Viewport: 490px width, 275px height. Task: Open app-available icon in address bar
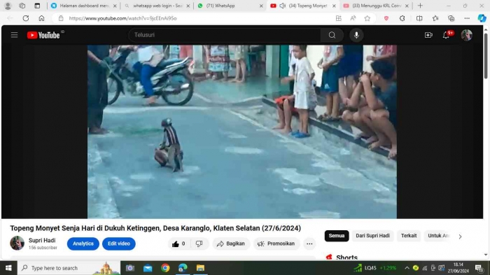pyautogui.click(x=338, y=18)
